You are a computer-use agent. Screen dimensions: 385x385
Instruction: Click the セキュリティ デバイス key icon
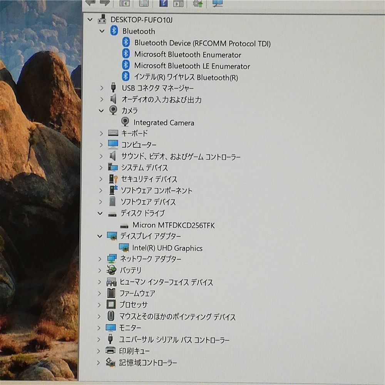(x=112, y=179)
